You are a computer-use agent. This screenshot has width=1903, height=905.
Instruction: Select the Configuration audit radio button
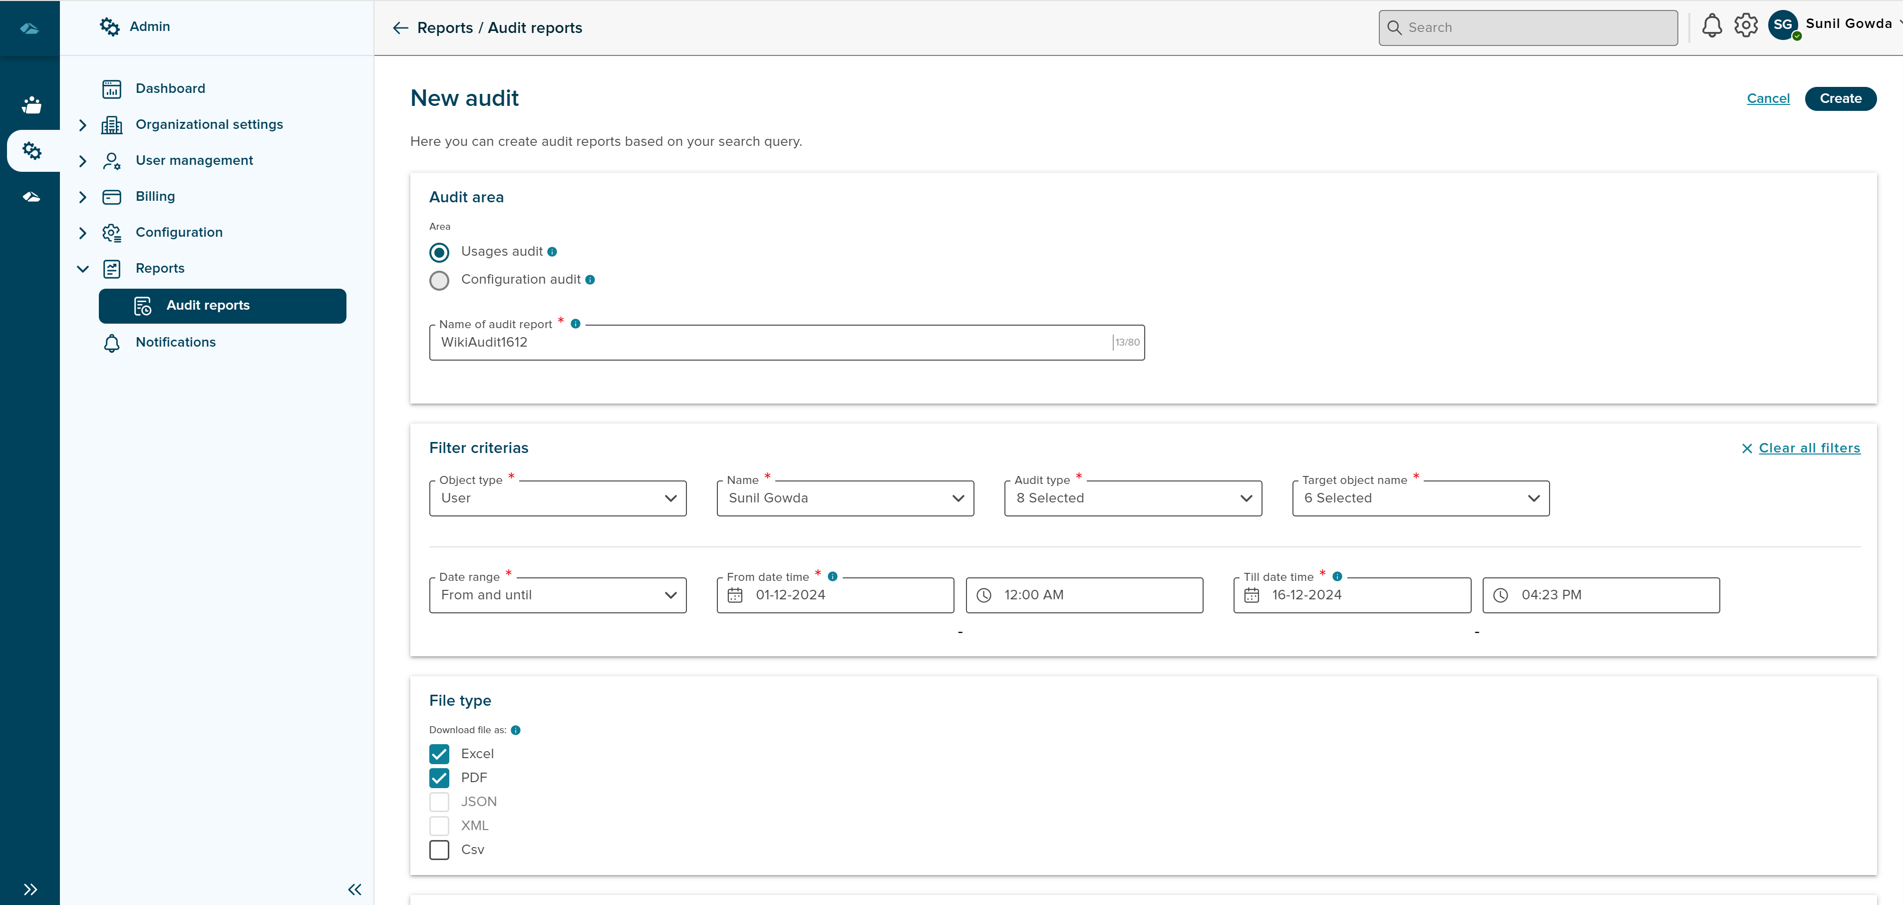coord(439,280)
